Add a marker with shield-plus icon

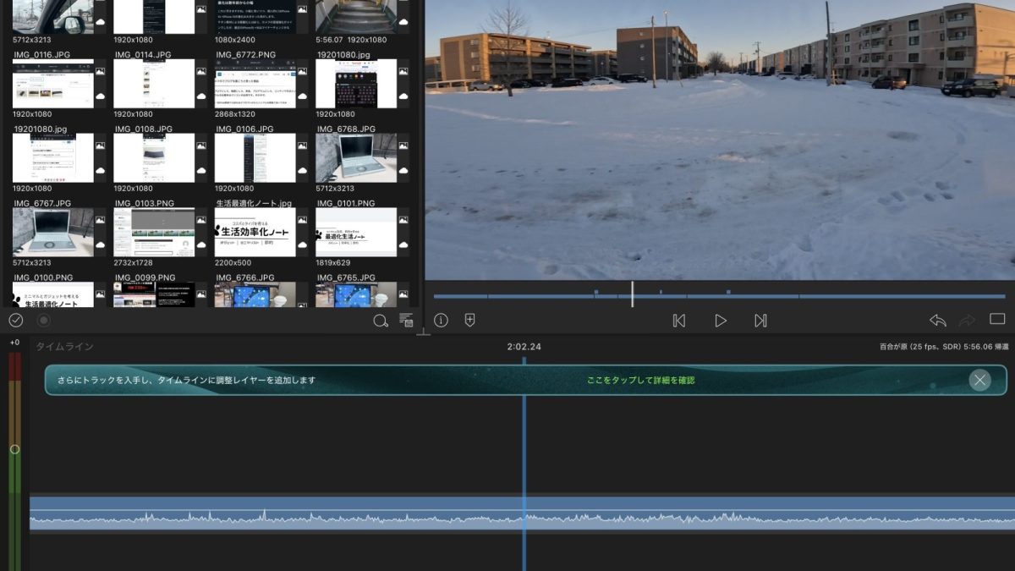[470, 320]
